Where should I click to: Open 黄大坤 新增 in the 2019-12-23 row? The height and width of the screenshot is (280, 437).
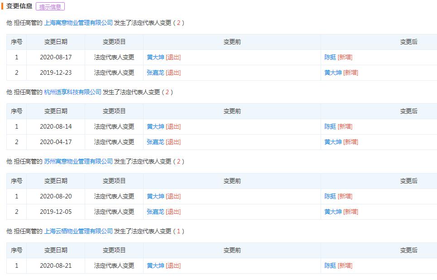click(333, 72)
